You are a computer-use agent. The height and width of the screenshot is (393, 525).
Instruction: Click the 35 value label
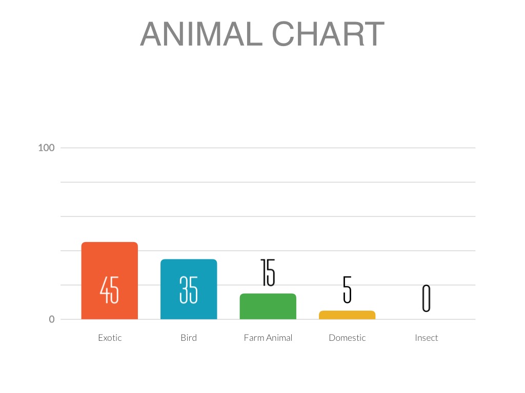click(189, 290)
